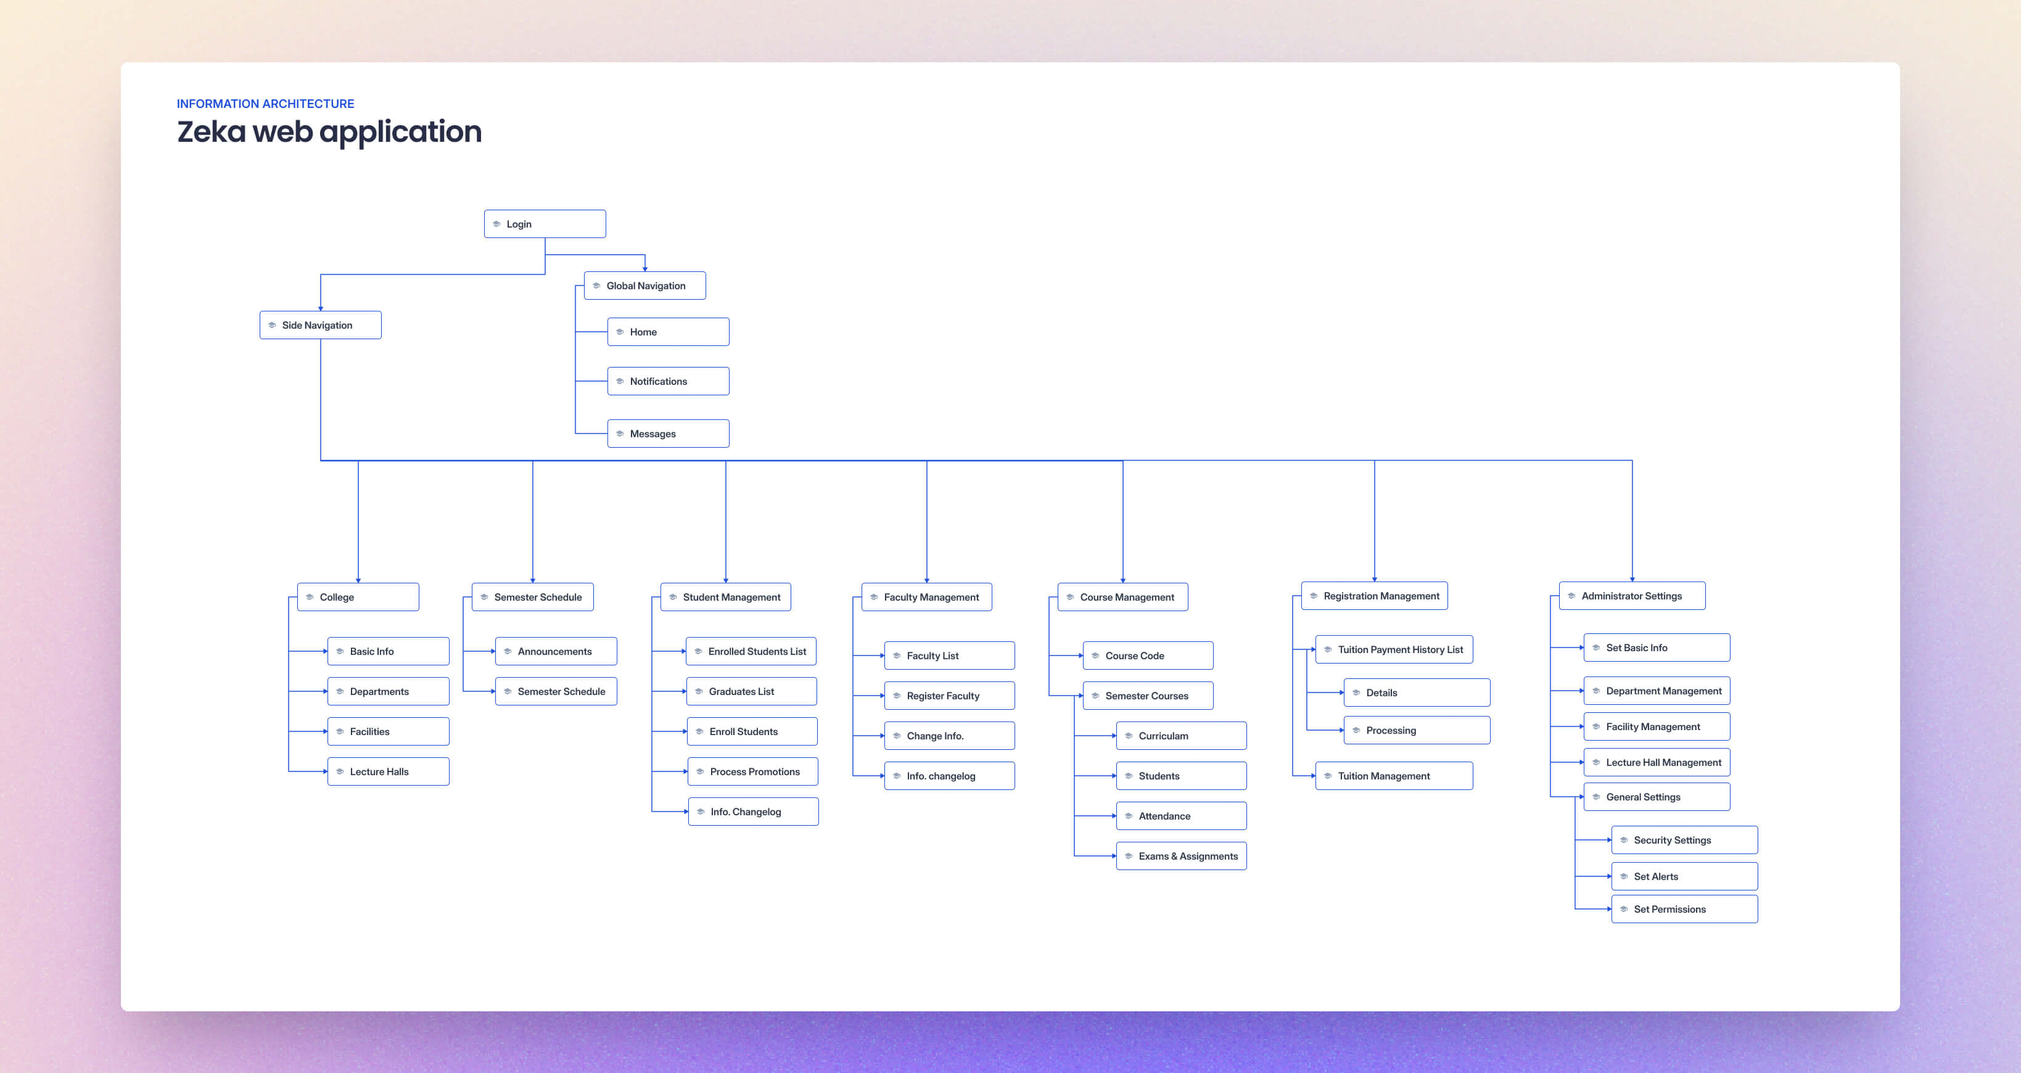Click the cap icon beside Faculty Management
This screenshot has width=2021, height=1073.
coord(874,597)
